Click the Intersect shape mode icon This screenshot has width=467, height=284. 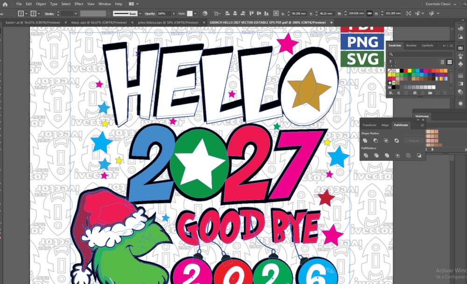click(386, 141)
